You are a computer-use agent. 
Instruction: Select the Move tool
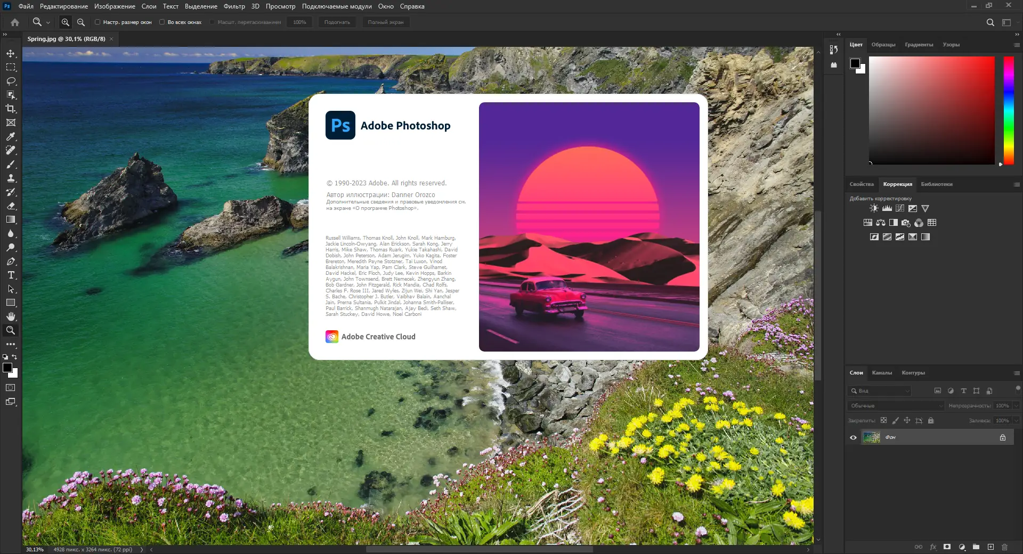click(x=11, y=53)
